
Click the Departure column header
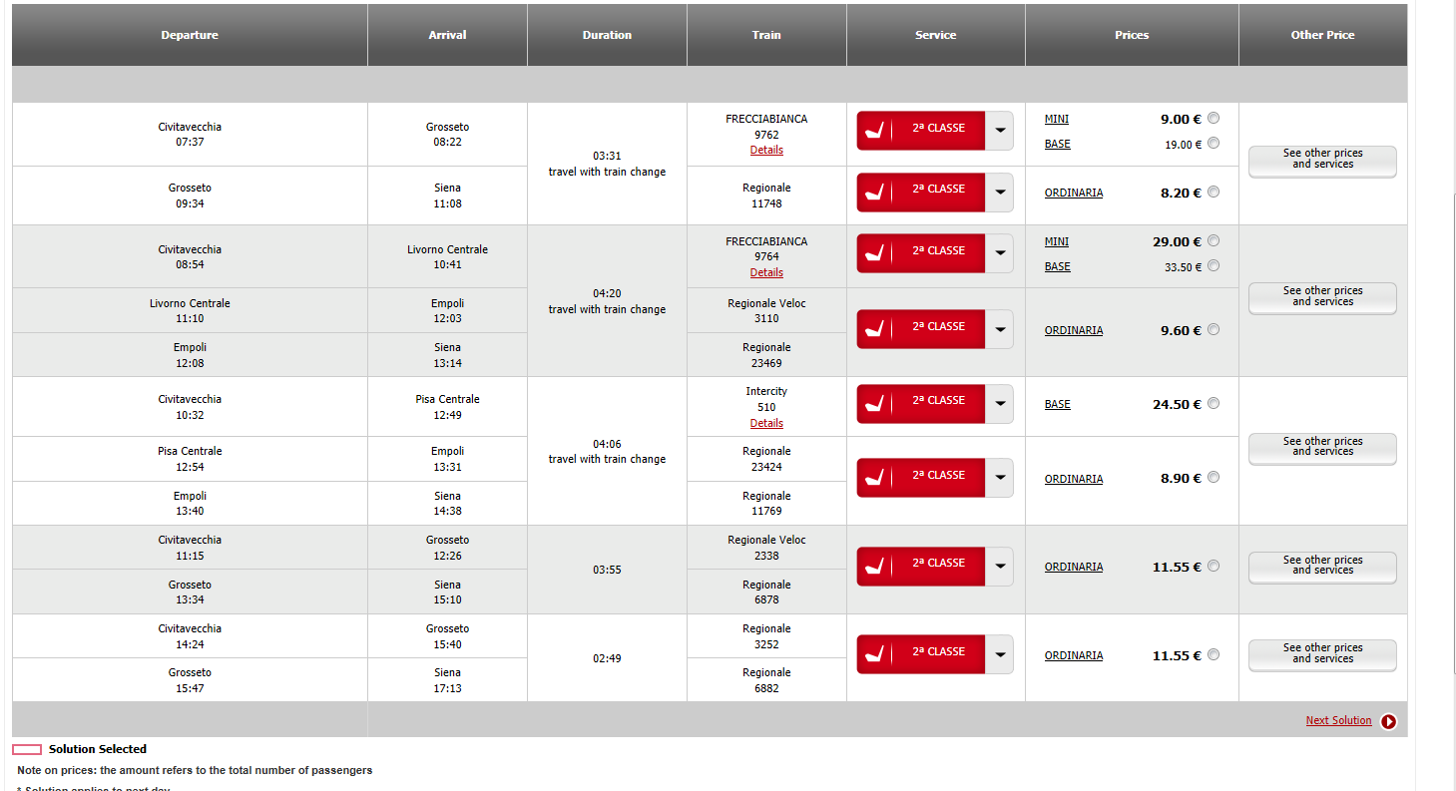point(190,35)
